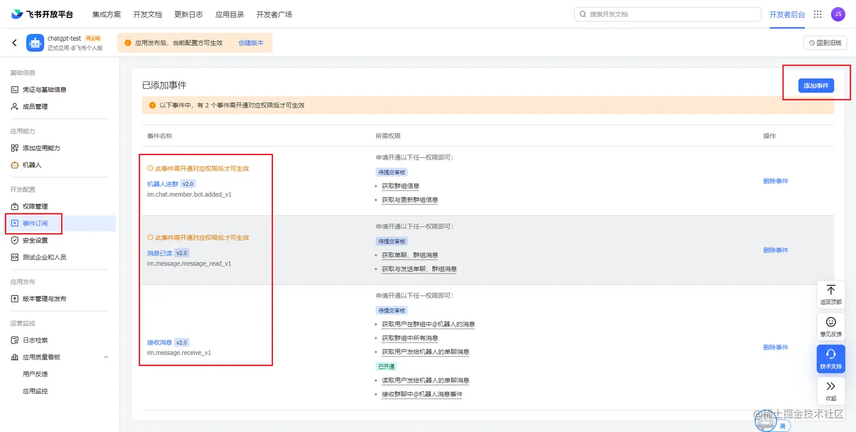
Task: Delete the 接收消息 event
Action: coord(776,347)
